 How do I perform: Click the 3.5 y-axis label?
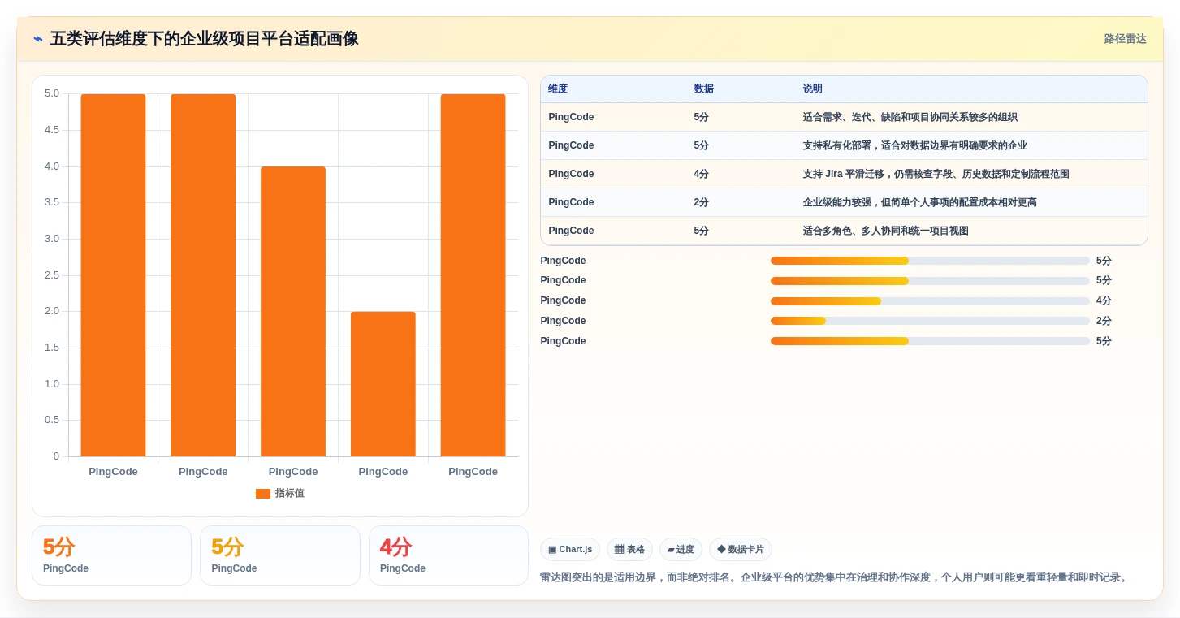click(x=52, y=202)
